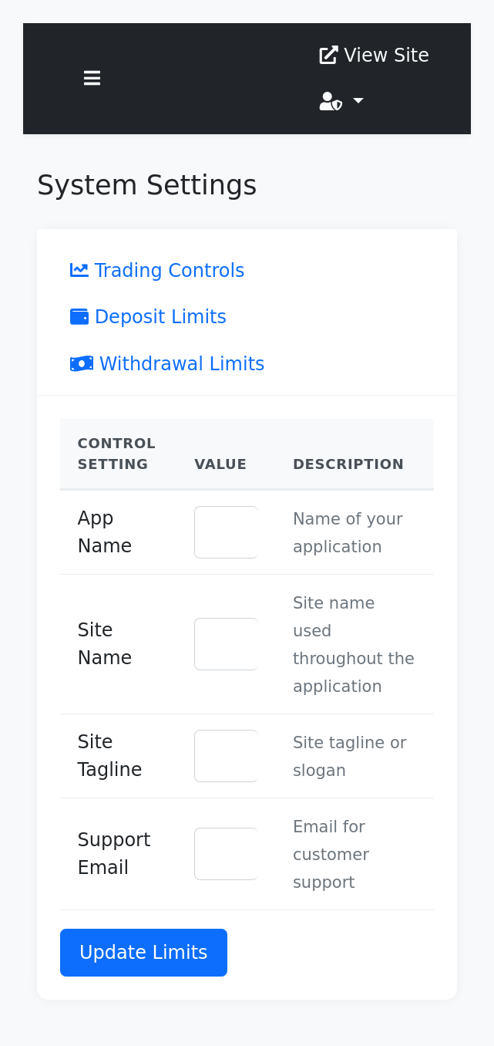Click the Trading Controls chart icon
The width and height of the screenshot is (494, 1046).
click(79, 270)
